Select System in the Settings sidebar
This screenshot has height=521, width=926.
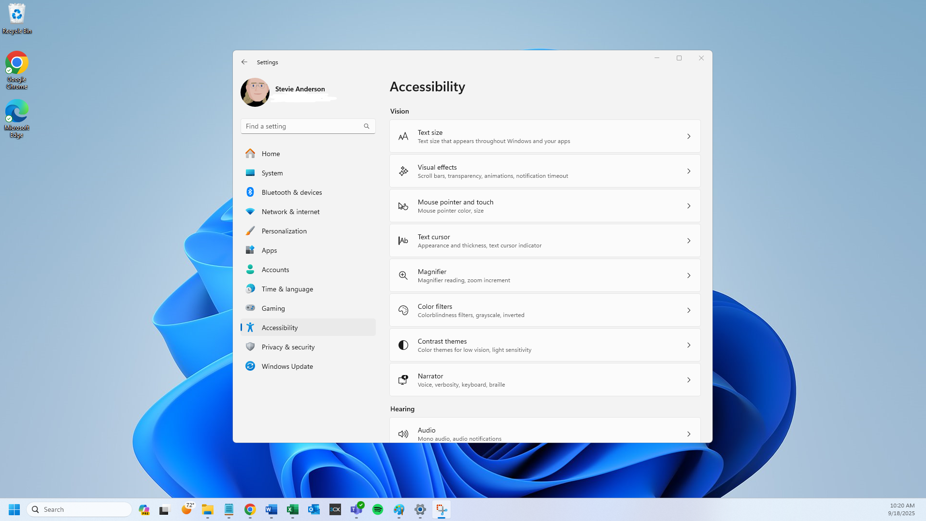click(308, 173)
